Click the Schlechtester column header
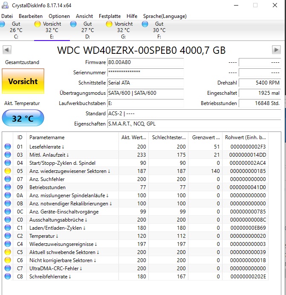Screen dimensions: 286x295 pyautogui.click(x=168, y=137)
